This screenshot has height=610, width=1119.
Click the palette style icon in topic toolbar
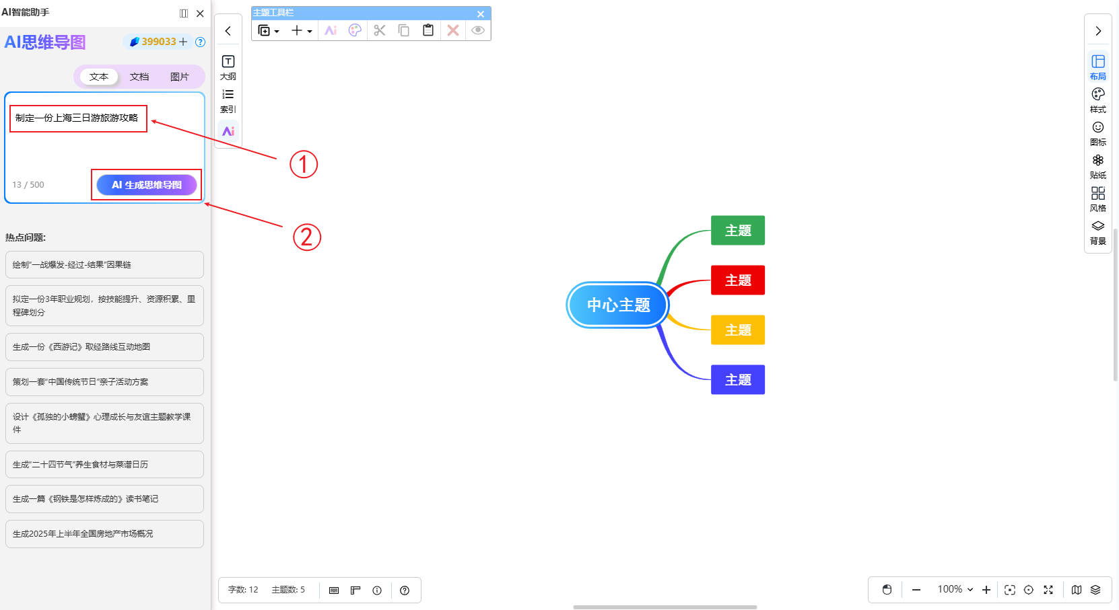355,30
